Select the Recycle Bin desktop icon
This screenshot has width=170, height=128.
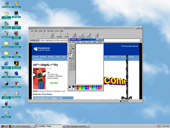point(6,34)
